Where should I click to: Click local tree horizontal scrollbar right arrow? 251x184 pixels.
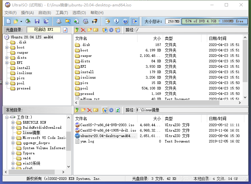coord(63,172)
